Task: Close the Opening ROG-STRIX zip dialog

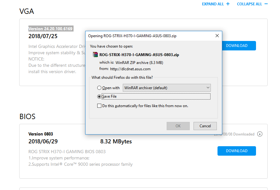Action: pyautogui.click(x=217, y=36)
